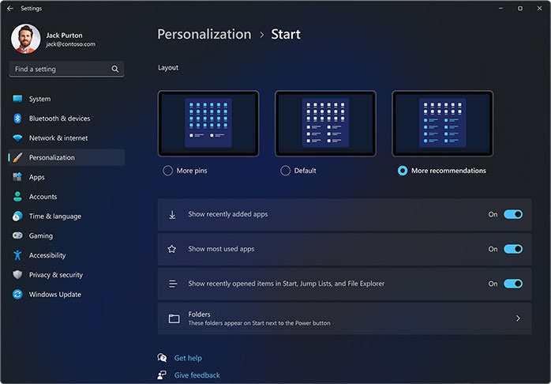Click the Network & internet Wi-Fi icon

tap(17, 138)
